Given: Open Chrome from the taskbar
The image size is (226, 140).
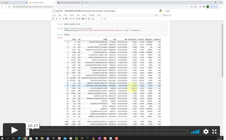Looking at the screenshot, I should pyautogui.click(x=25, y=138).
